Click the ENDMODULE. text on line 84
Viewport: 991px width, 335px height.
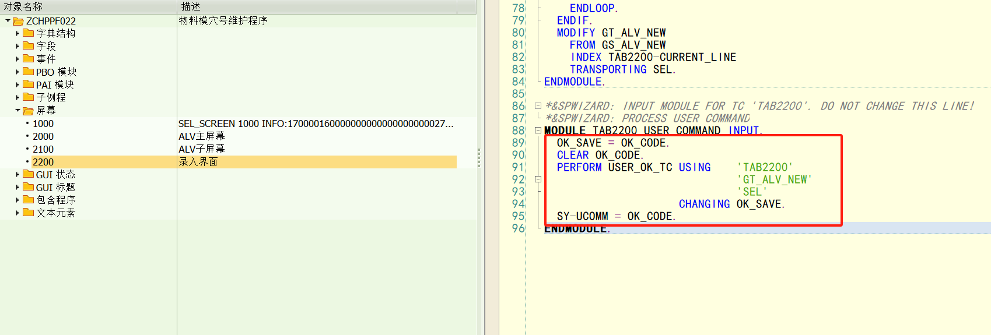point(574,82)
